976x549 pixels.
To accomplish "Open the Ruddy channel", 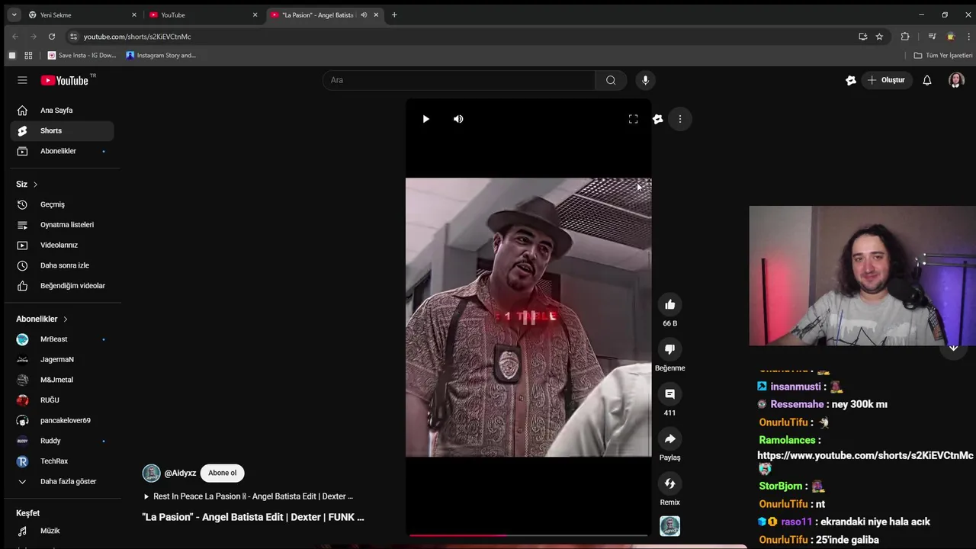I will (63, 441).
